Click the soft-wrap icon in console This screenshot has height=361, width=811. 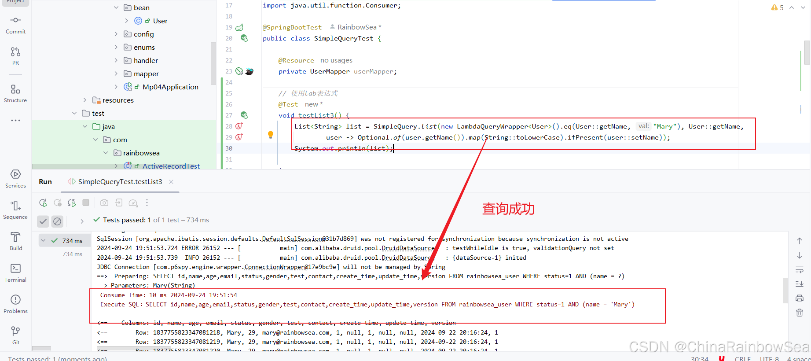pos(800,270)
